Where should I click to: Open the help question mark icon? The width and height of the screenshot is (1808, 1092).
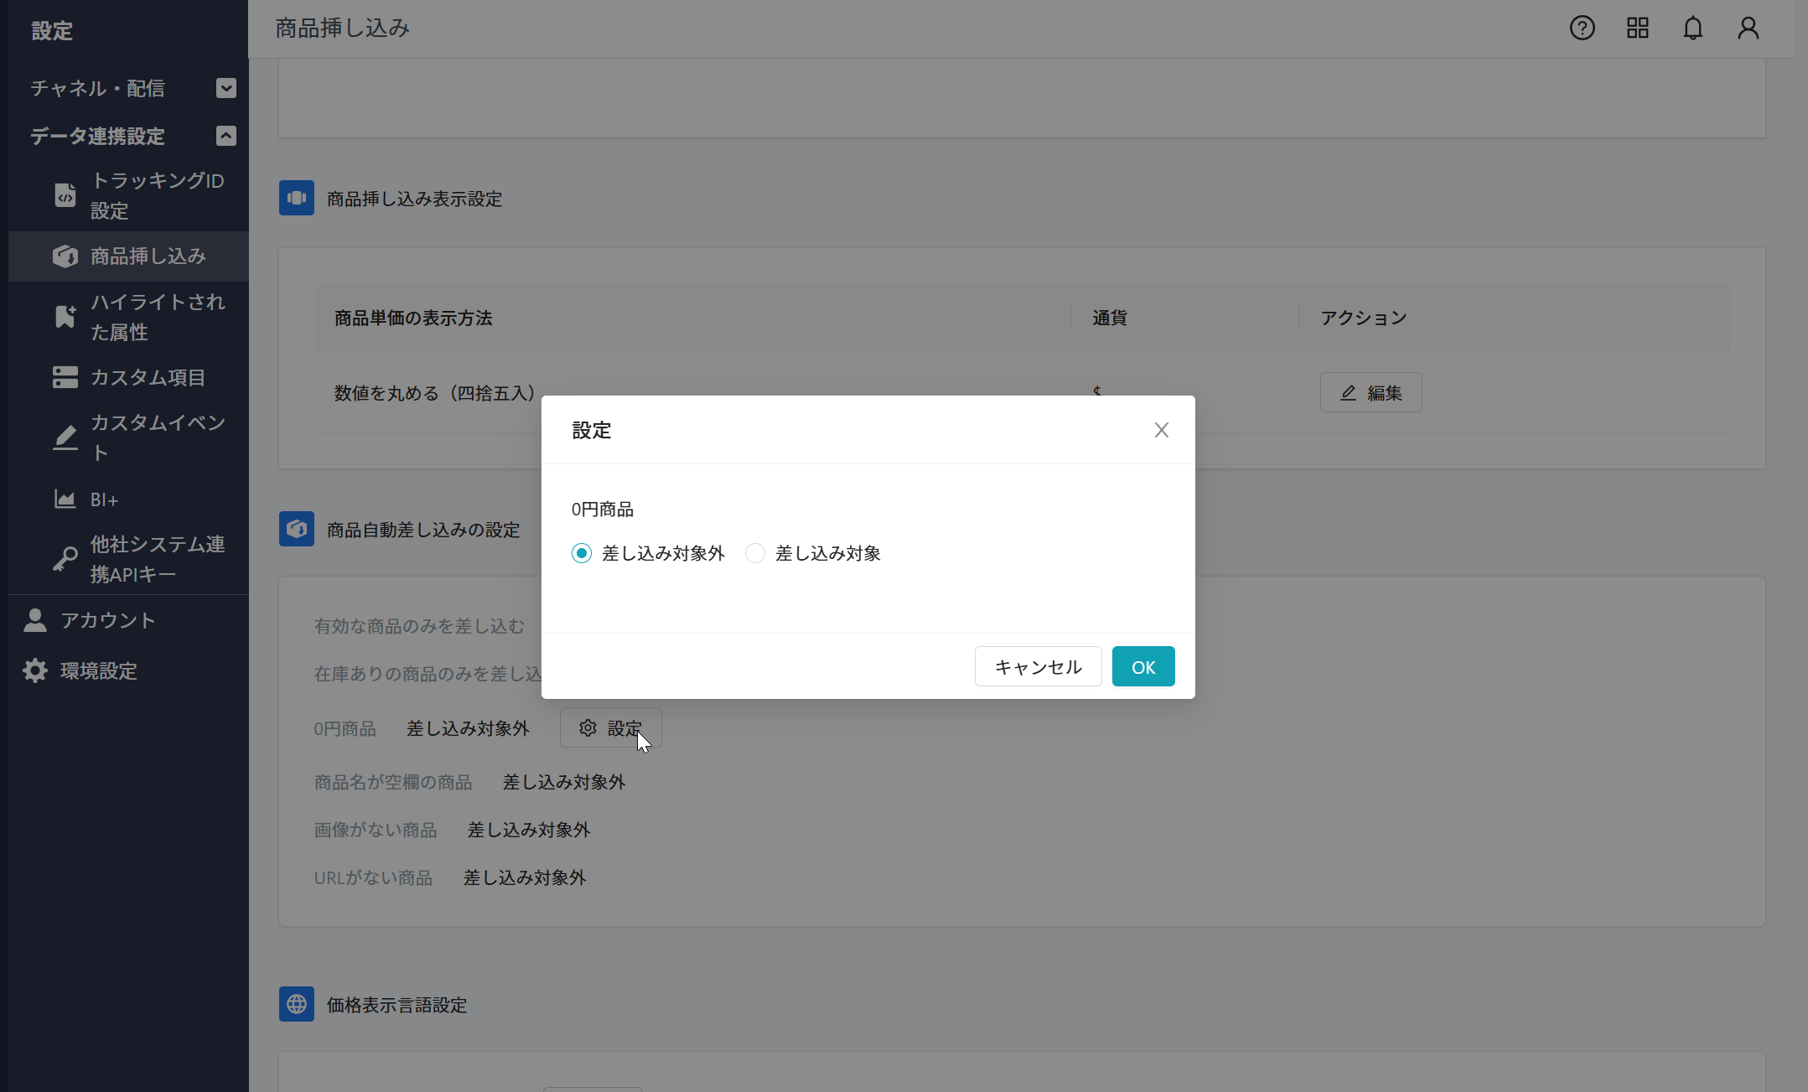pyautogui.click(x=1582, y=28)
